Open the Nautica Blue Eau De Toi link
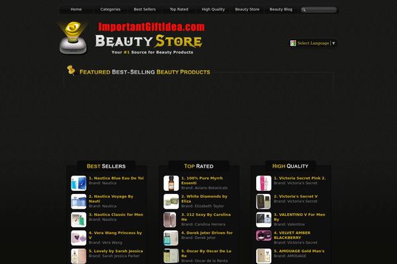Image resolution: width=397 pixels, height=264 pixels. click(x=116, y=178)
